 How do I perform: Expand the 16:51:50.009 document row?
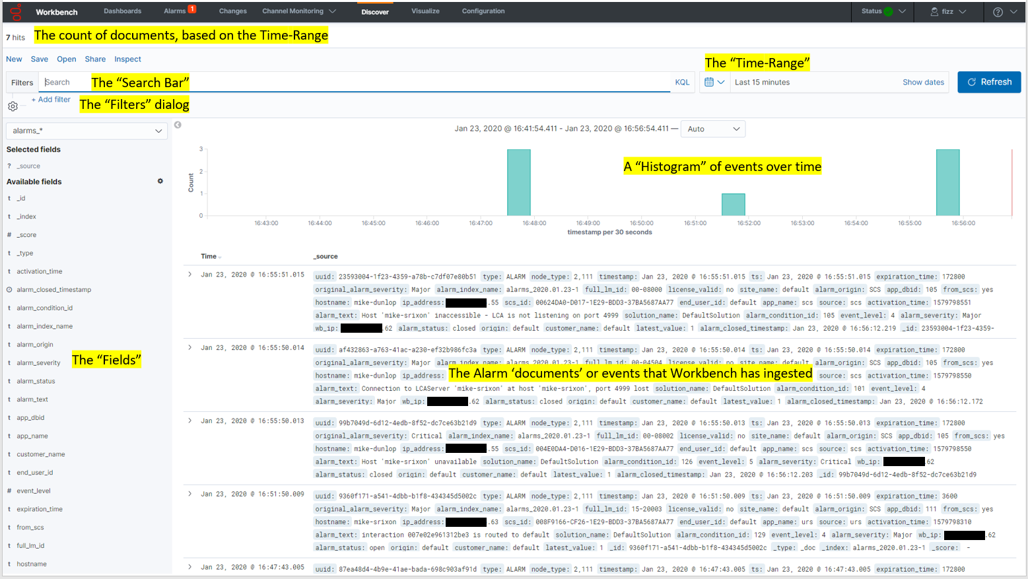click(x=190, y=494)
